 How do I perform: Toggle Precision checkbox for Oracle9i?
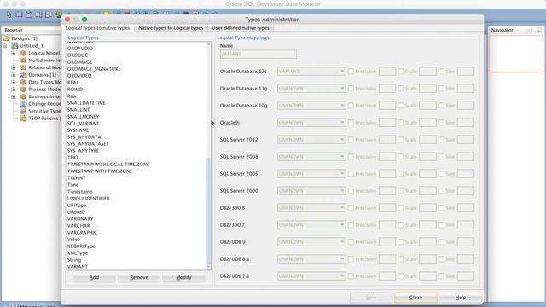(x=351, y=123)
